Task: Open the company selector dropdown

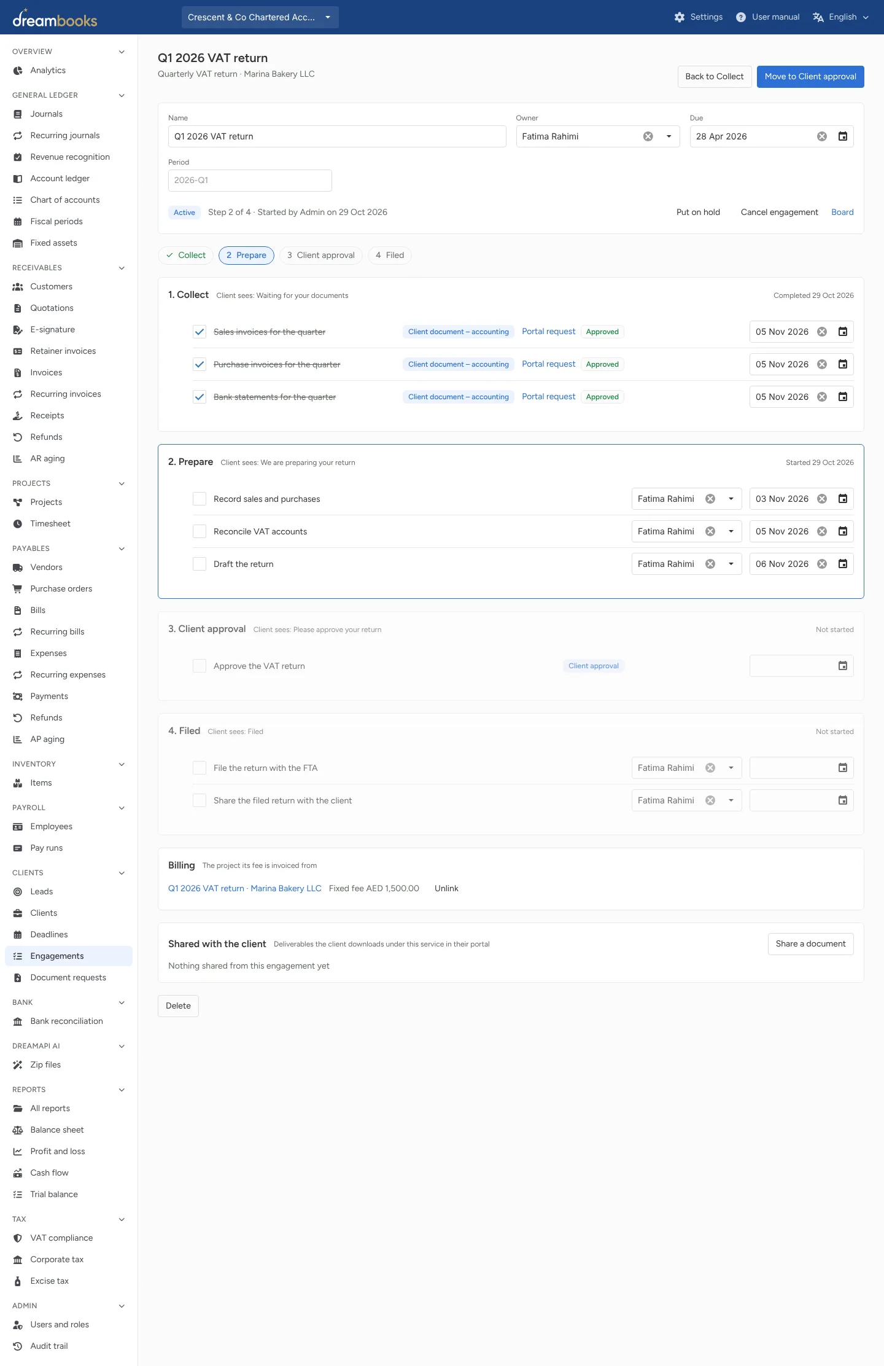Action: click(260, 17)
